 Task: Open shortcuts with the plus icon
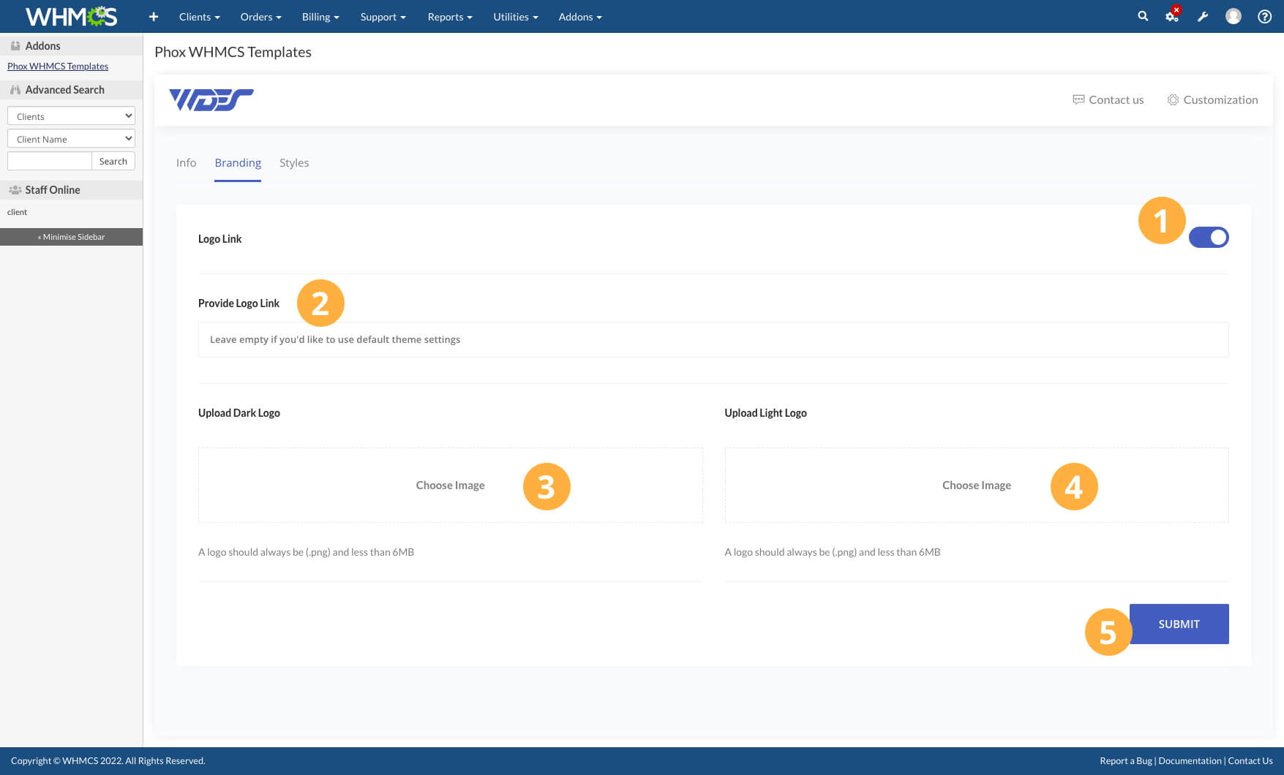coord(153,16)
